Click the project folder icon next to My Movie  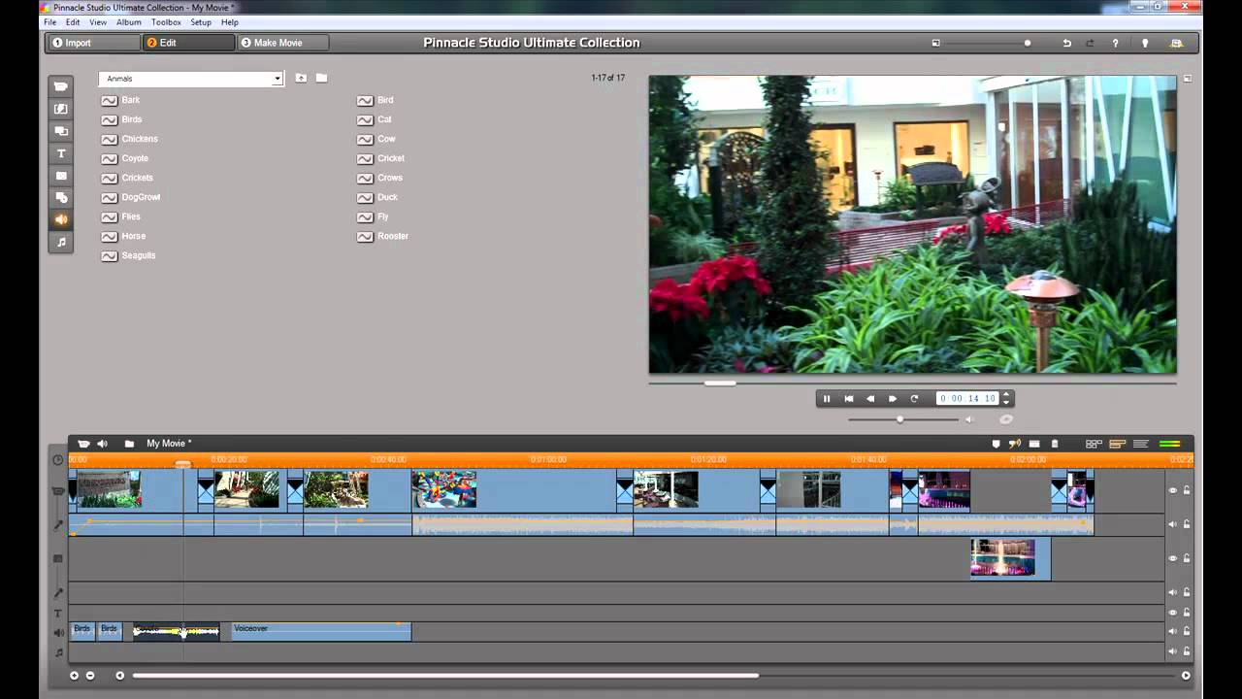tap(129, 444)
